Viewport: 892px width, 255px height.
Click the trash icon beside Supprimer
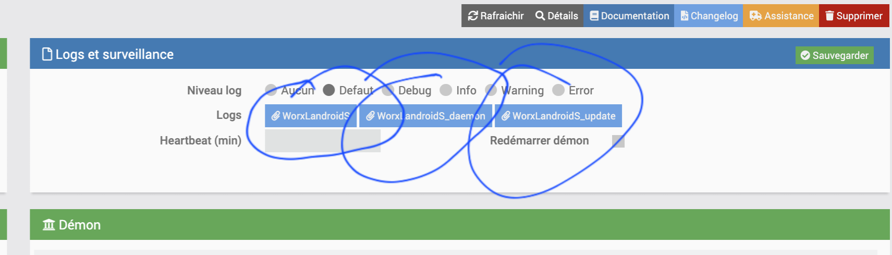(x=829, y=16)
